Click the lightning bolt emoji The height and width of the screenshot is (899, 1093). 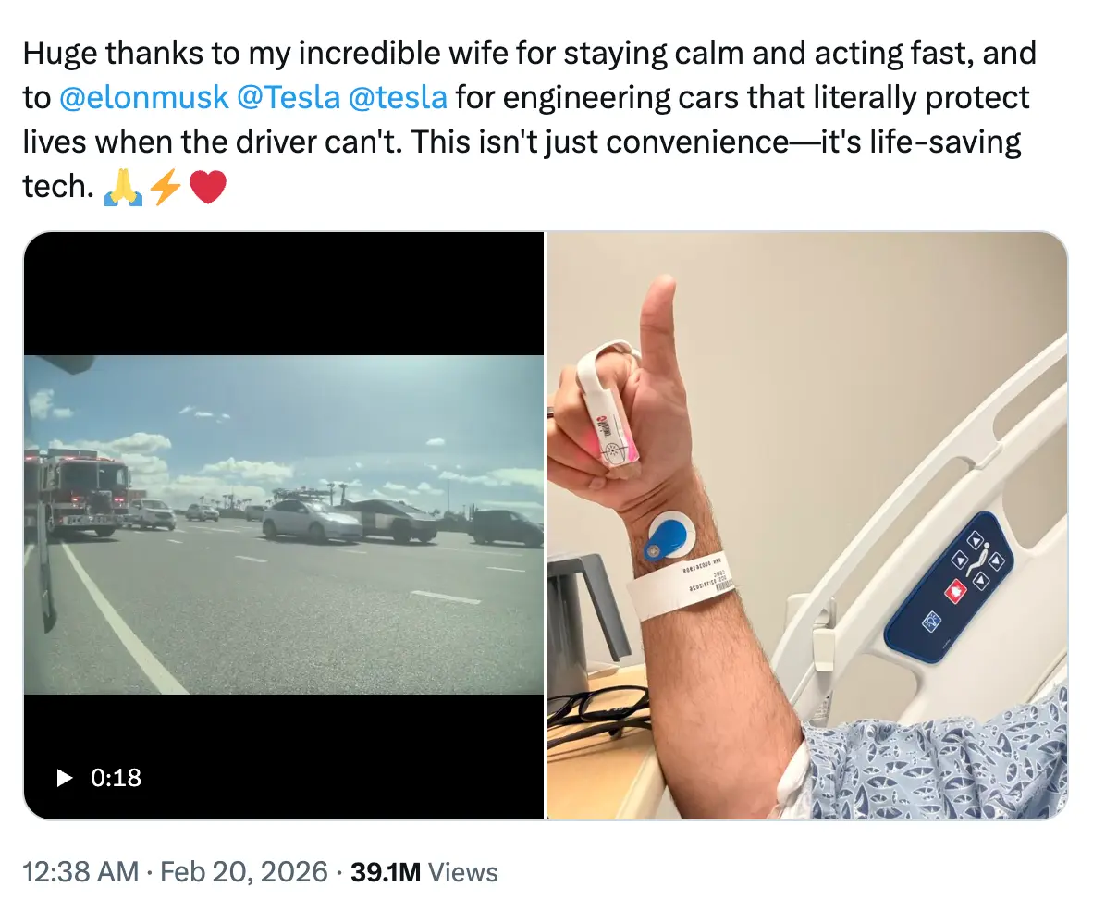[x=166, y=188]
